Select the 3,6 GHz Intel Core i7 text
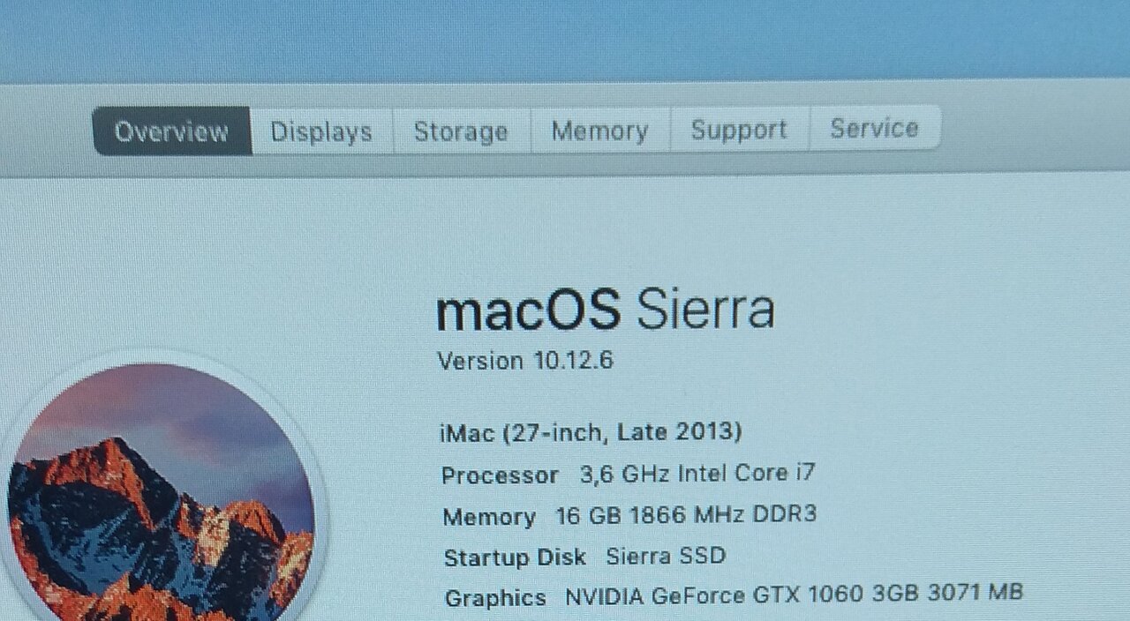 (697, 473)
